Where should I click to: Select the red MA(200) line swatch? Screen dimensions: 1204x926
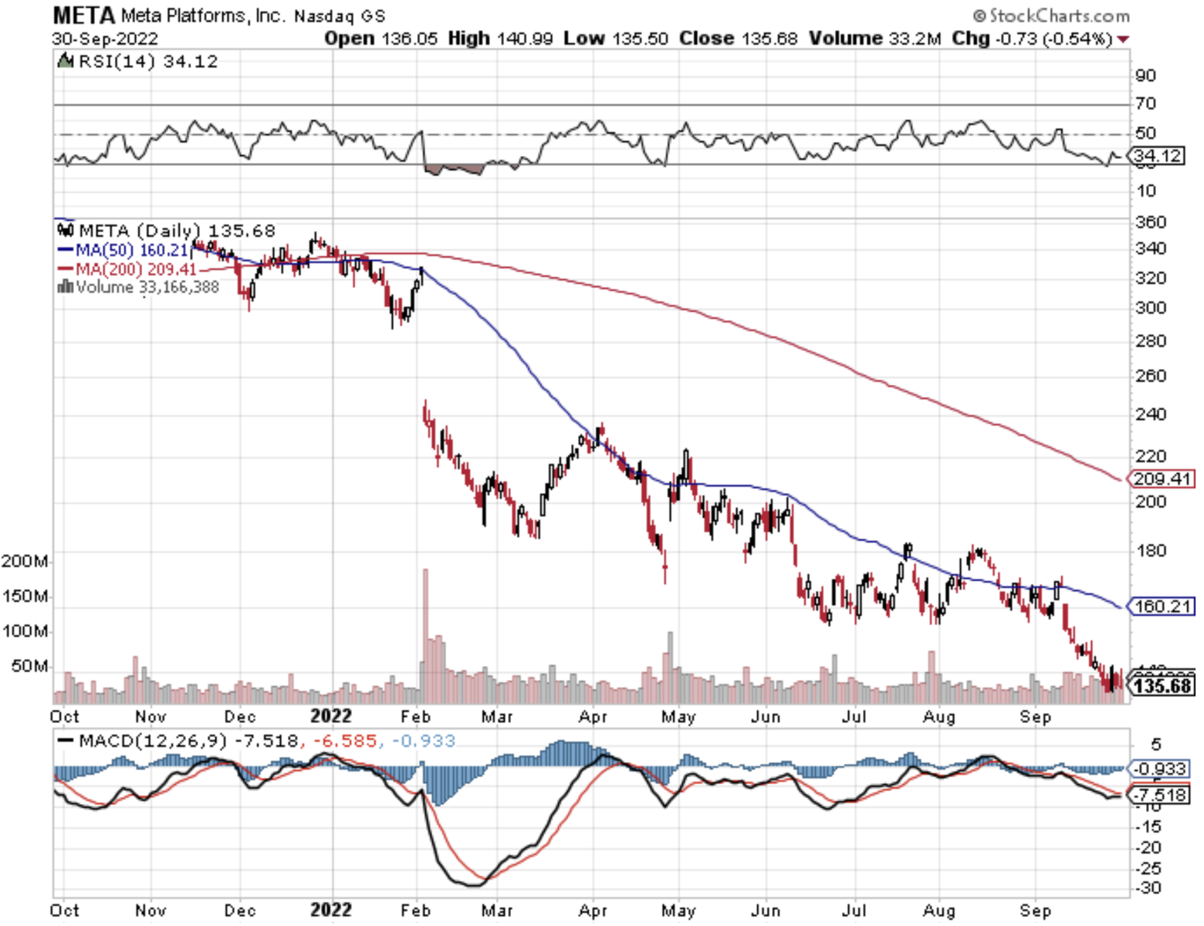click(66, 269)
